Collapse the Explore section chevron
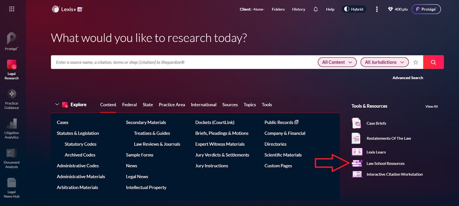Image resolution: width=459 pixels, height=206 pixels. (x=57, y=104)
